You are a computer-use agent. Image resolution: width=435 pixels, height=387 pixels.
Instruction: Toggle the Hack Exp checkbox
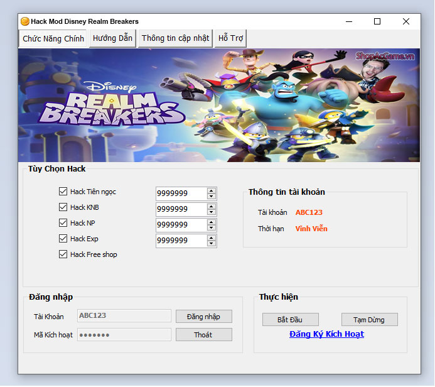[63, 239]
